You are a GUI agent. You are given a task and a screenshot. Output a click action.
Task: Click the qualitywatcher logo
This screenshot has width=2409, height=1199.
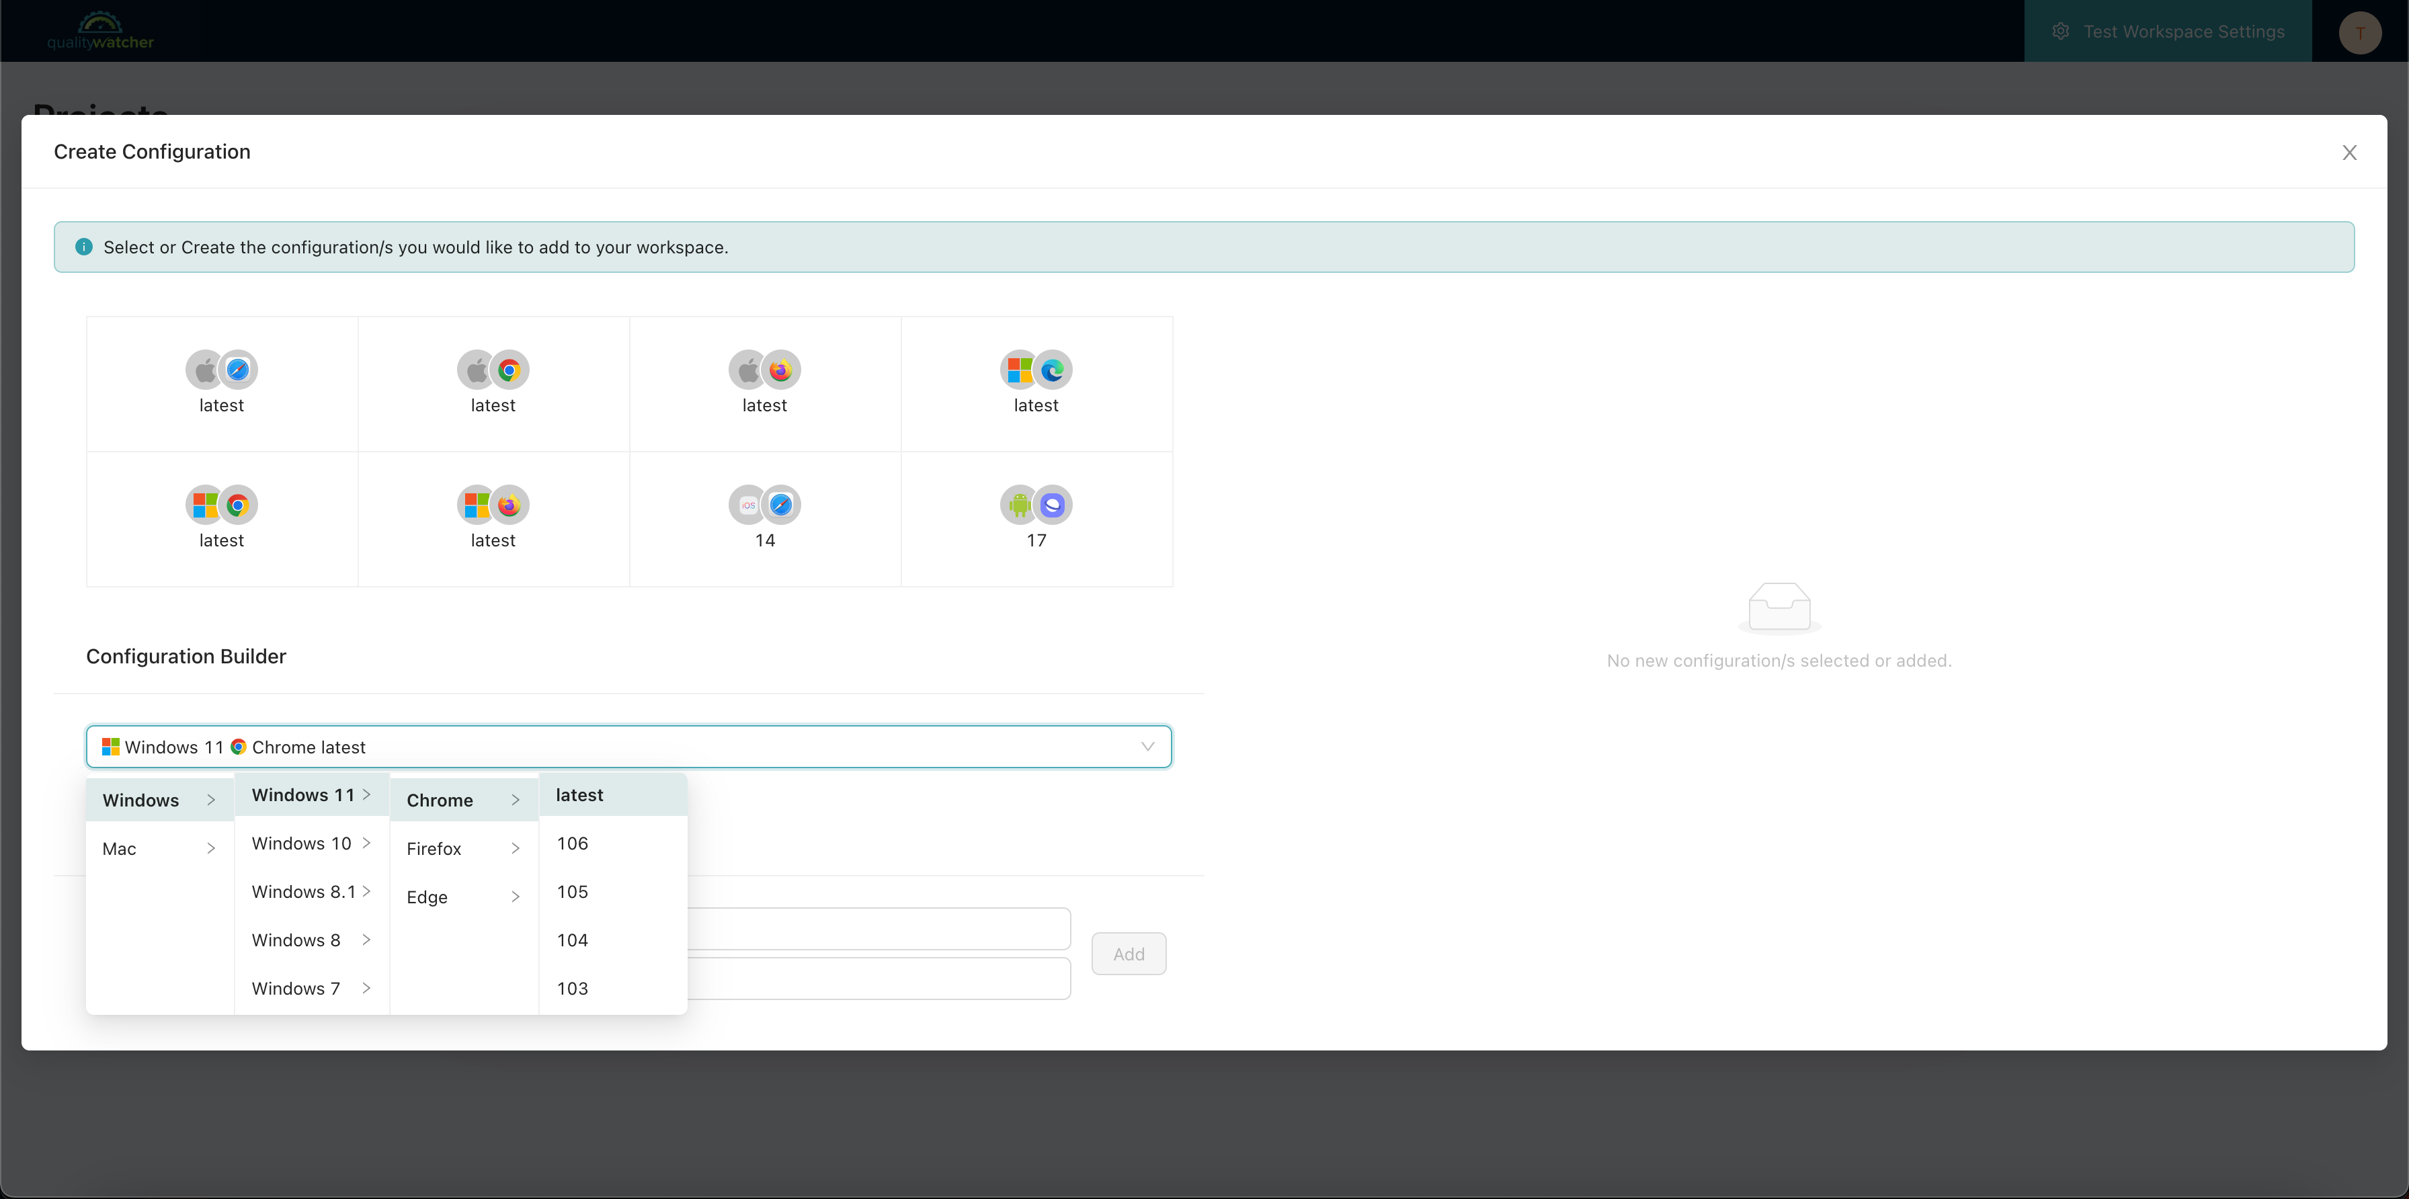pos(100,31)
